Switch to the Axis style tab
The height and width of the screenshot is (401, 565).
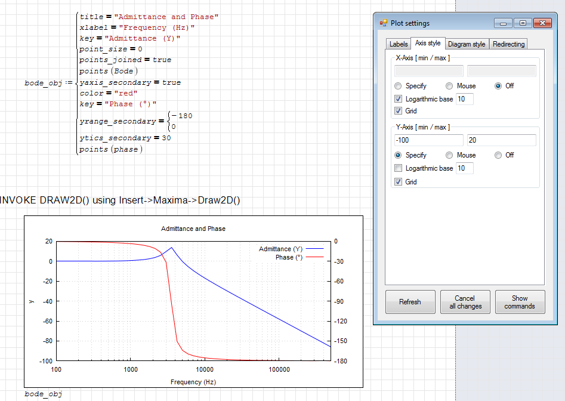pyautogui.click(x=427, y=44)
